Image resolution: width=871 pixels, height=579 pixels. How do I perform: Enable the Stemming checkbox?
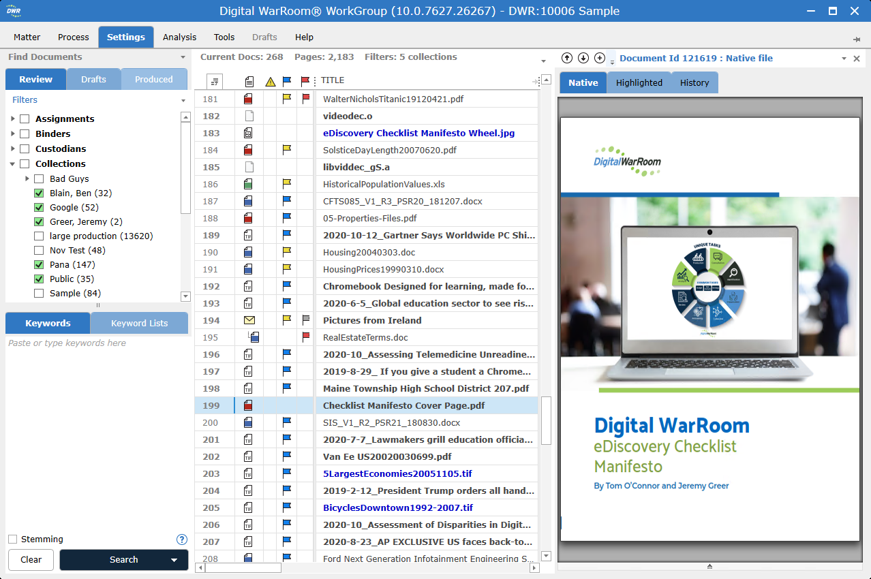[x=13, y=539]
